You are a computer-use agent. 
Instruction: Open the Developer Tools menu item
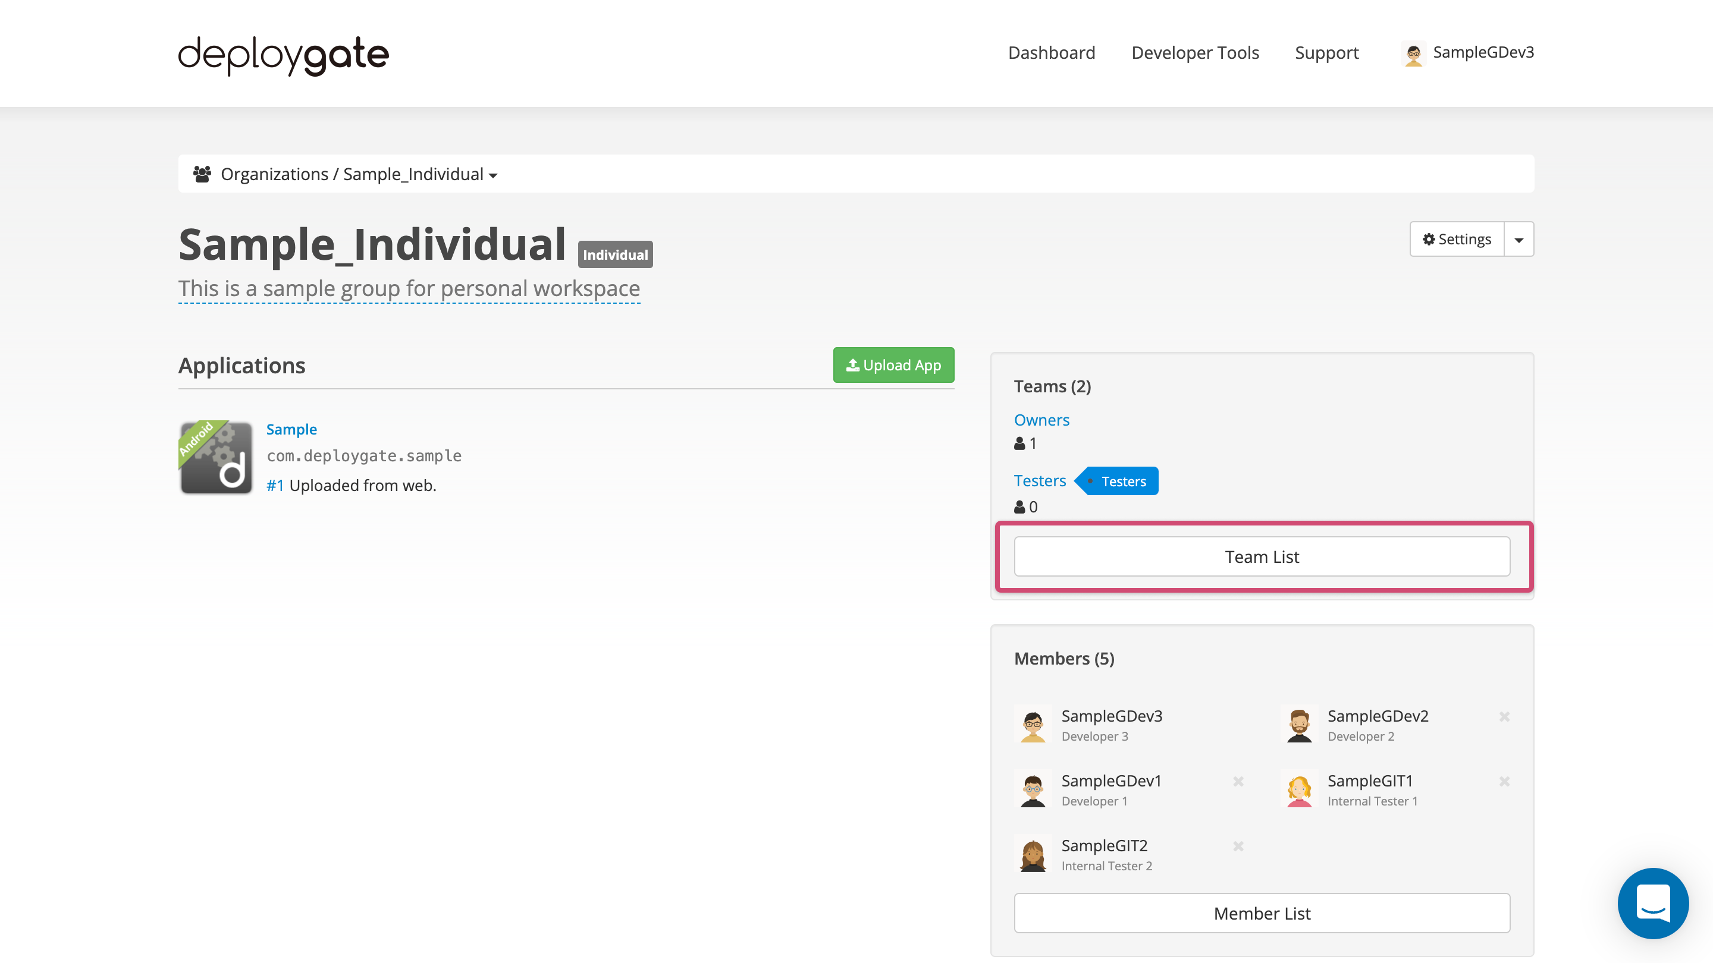(1195, 52)
